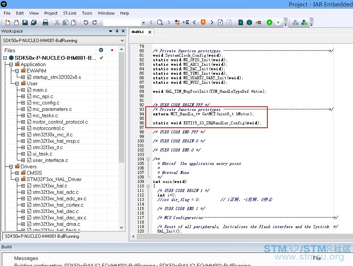
Task: Save the current file with the disk icon
Action: click(x=25, y=22)
